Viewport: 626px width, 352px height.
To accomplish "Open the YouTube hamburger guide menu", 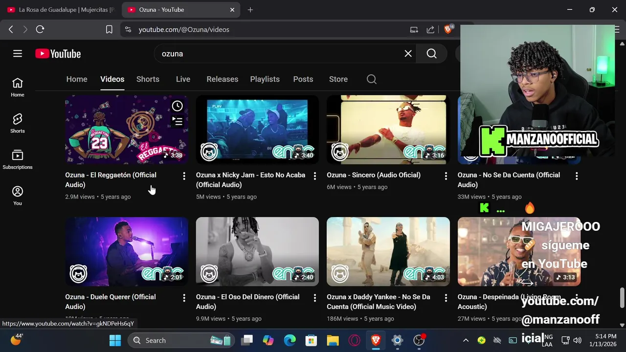I will pyautogui.click(x=18, y=54).
